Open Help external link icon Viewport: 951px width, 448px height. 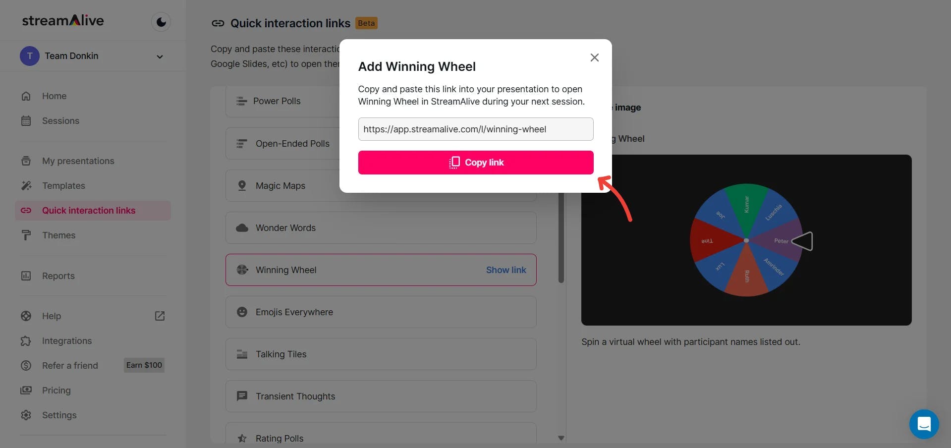pyautogui.click(x=160, y=316)
